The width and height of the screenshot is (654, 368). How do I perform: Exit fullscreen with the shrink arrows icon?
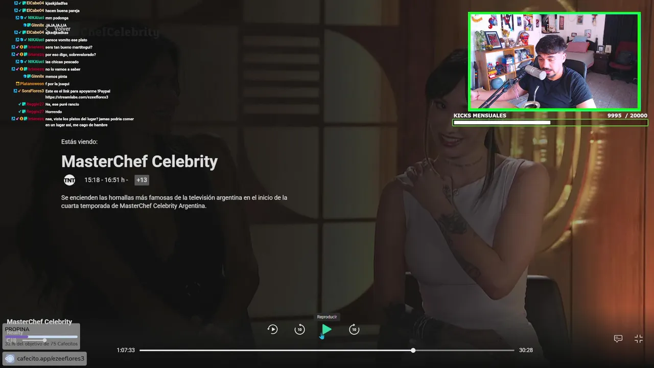point(639,338)
